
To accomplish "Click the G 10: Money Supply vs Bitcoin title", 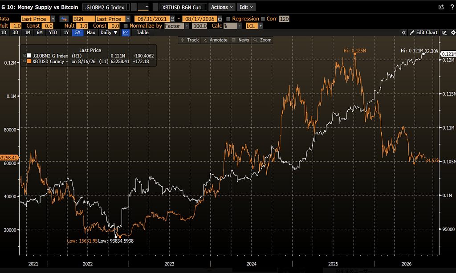I will coord(40,7).
